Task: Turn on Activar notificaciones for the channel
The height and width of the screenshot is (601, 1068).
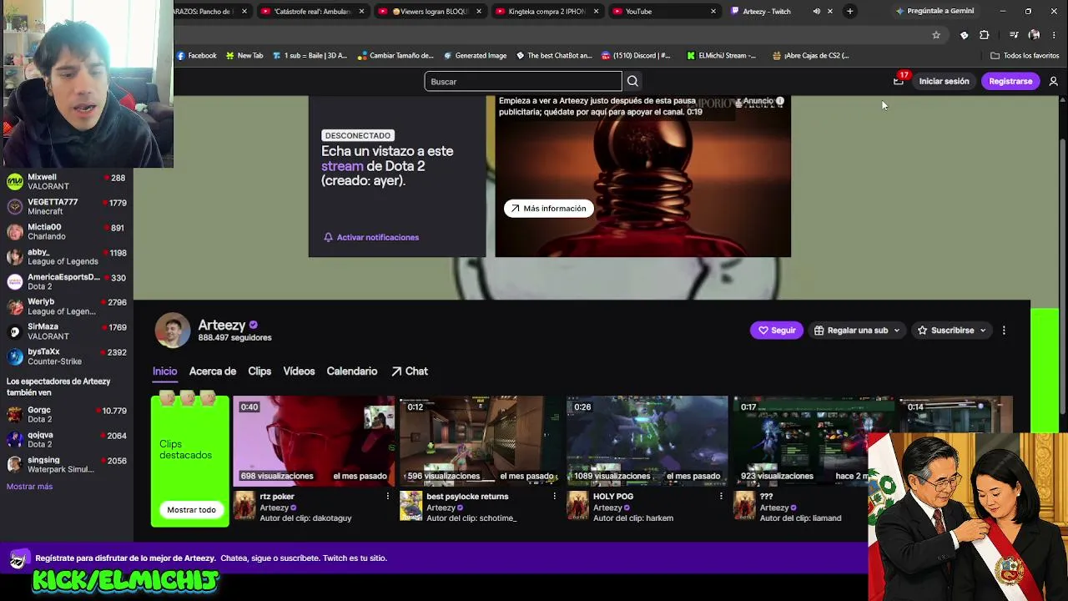Action: (x=371, y=237)
